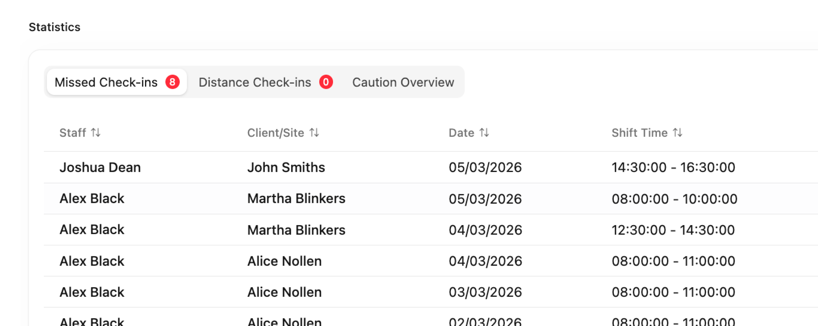Click the Shift Time sort arrows icon
Viewport: 818px width, 326px height.
(x=677, y=132)
